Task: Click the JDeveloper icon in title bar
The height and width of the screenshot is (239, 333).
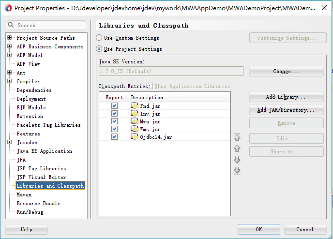Action: (x=8, y=8)
